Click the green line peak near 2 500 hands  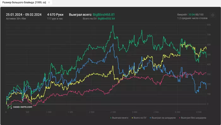113,26
